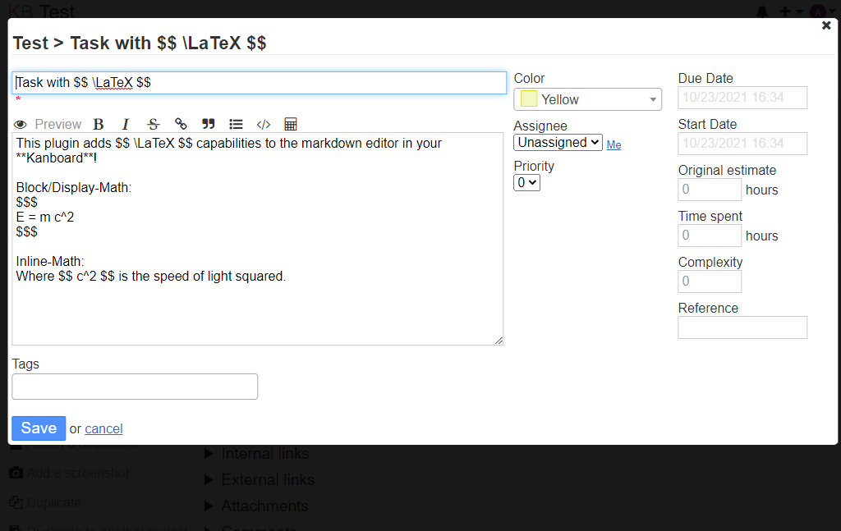Image resolution: width=841 pixels, height=531 pixels.
Task: Open the Assignee dropdown
Action: (558, 143)
